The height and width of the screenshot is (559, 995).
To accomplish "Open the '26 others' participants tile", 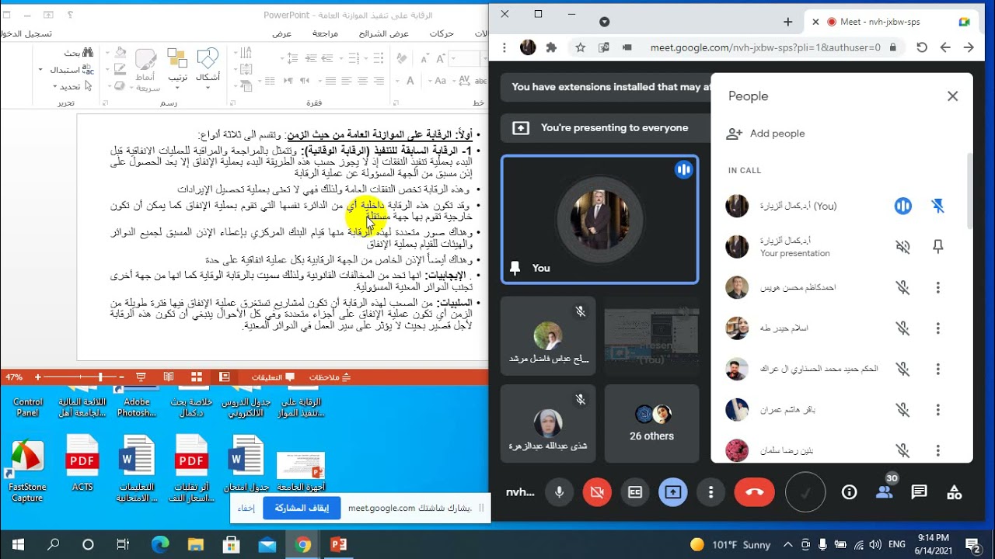I will (651, 423).
